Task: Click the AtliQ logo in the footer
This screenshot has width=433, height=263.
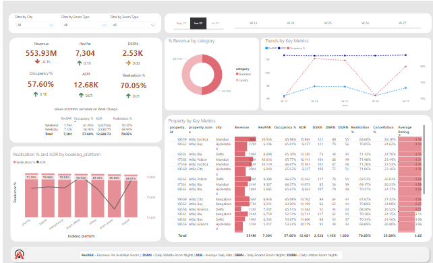Action: 20,254
